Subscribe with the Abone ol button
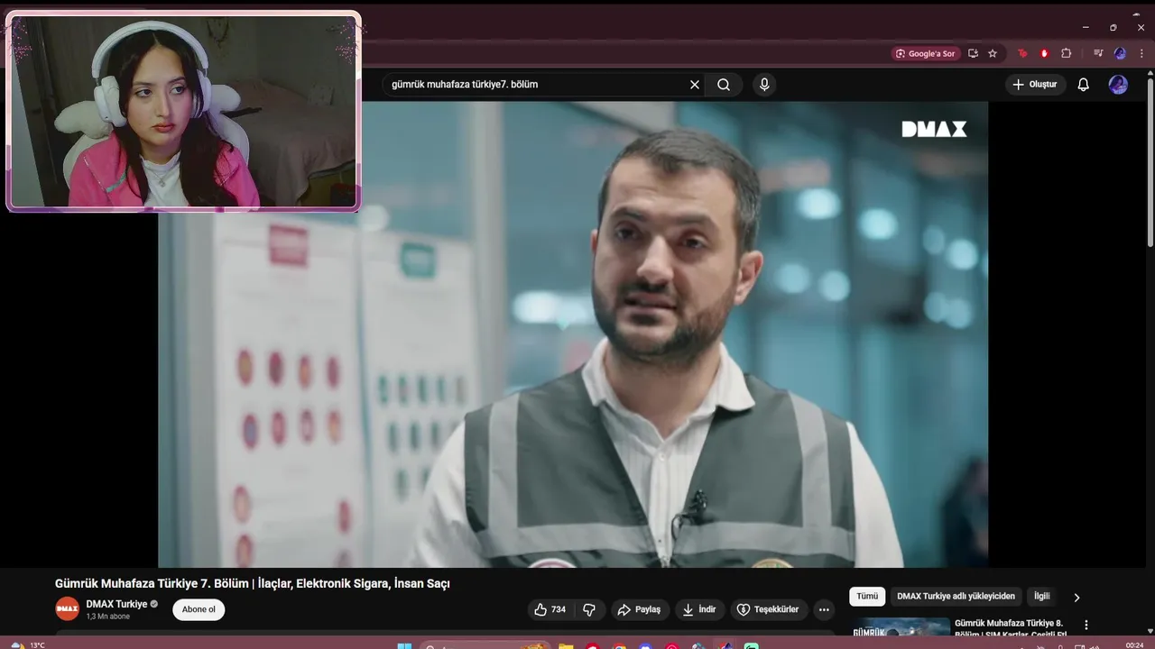1155x649 pixels. click(199, 609)
